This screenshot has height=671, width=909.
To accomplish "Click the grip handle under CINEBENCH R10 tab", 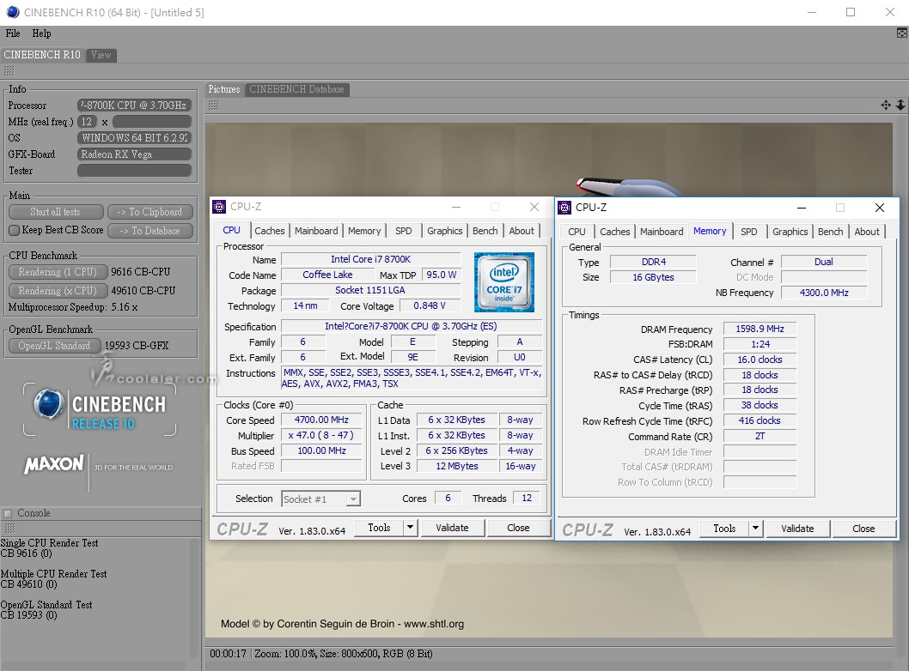I will (x=9, y=71).
